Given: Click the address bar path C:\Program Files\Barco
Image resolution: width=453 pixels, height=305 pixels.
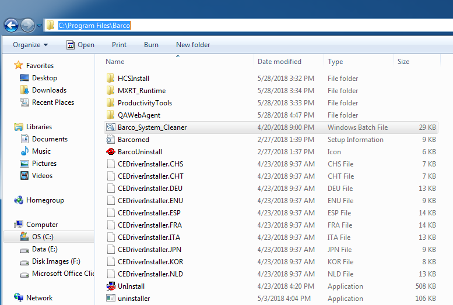Looking at the screenshot, I should tap(94, 26).
